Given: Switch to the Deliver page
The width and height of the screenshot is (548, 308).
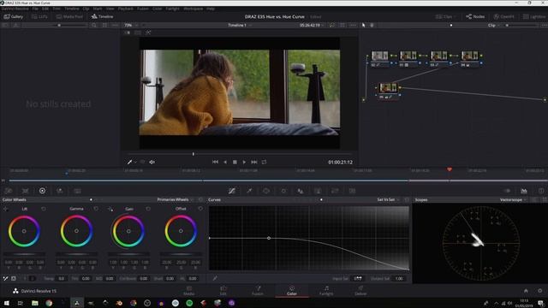Looking at the screenshot, I should click(x=360, y=291).
